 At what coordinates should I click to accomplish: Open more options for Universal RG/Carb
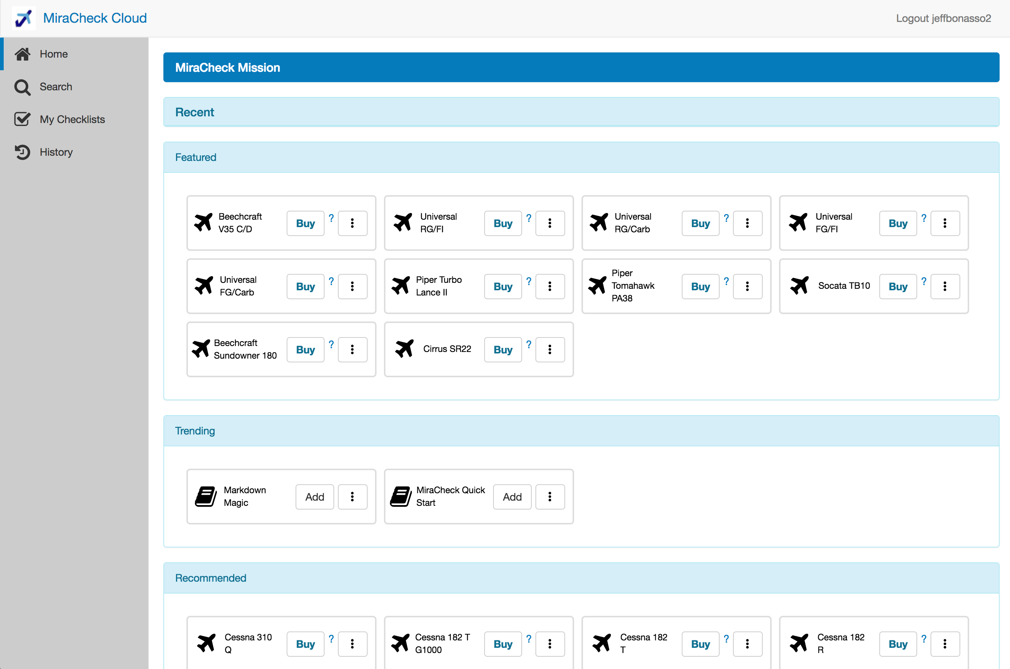(x=747, y=223)
